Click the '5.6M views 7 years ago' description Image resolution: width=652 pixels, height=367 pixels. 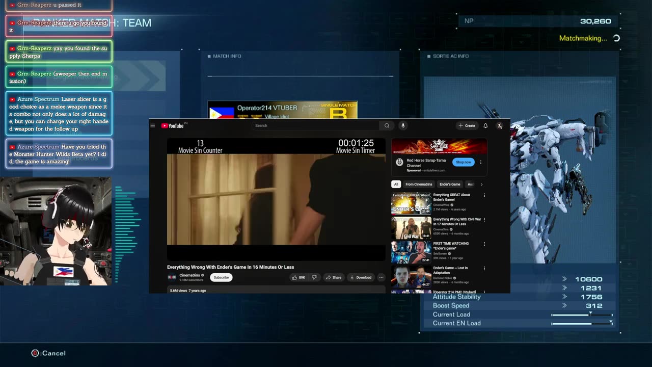click(x=188, y=291)
